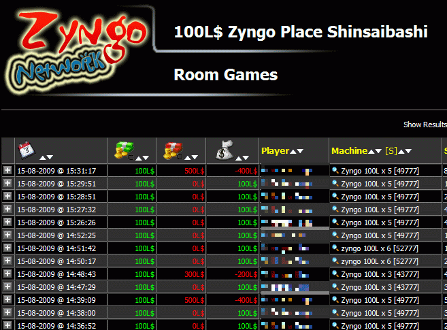Open Zyngo 100L x 5 link at 14:38:00
Screen dimensions: 447x330
[x=380, y=313]
